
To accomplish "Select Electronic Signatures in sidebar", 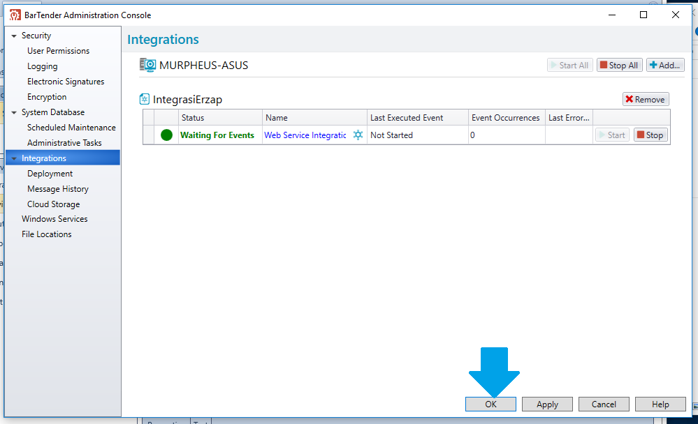I will pyautogui.click(x=66, y=82).
